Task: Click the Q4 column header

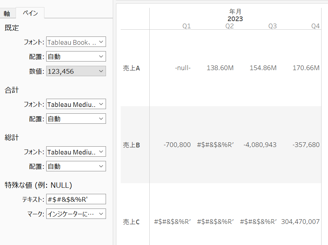Action: (x=315, y=26)
